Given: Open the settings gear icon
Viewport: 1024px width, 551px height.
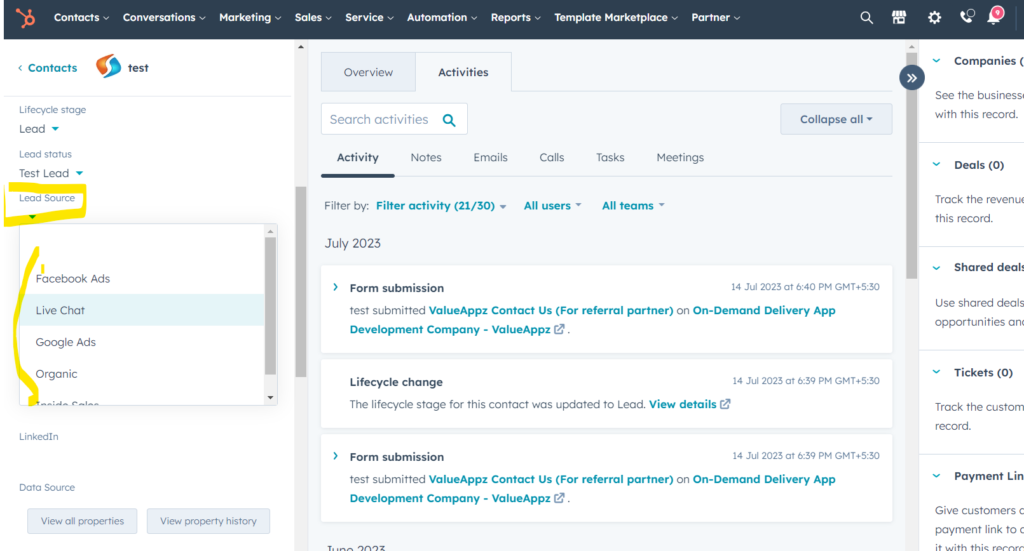Looking at the screenshot, I should pos(934,18).
